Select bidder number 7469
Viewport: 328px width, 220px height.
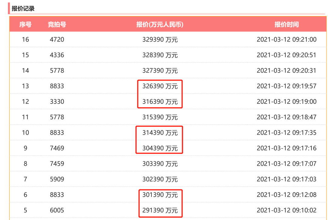point(57,148)
